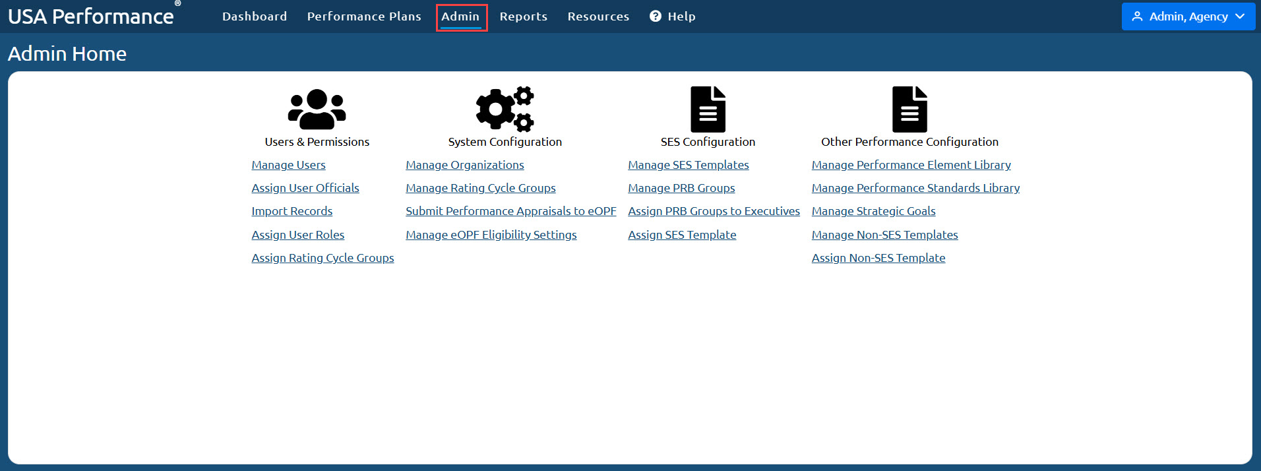Click the SES Configuration document icon
Viewport: 1261px width, 471px height.
tap(708, 109)
